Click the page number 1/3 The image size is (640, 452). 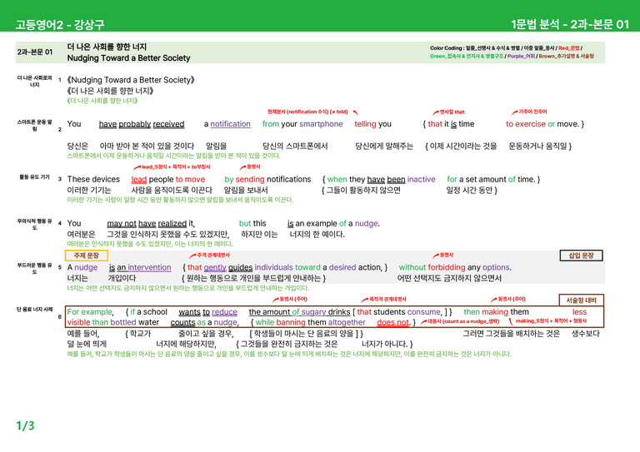pos(25,426)
